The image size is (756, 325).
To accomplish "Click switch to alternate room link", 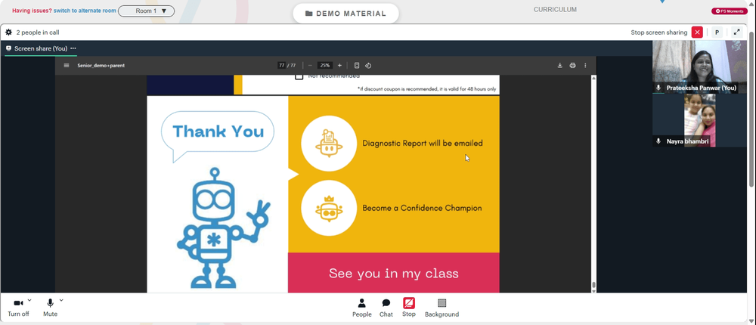I will click(x=85, y=11).
